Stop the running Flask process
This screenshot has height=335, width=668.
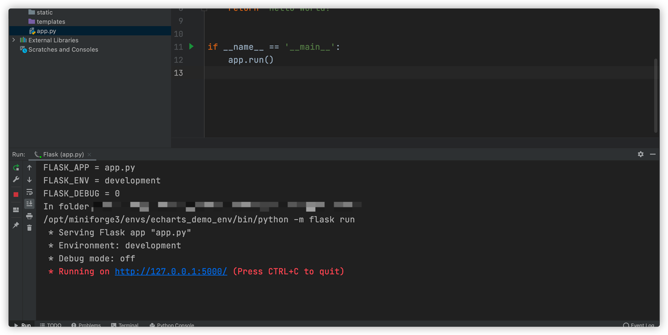[16, 194]
